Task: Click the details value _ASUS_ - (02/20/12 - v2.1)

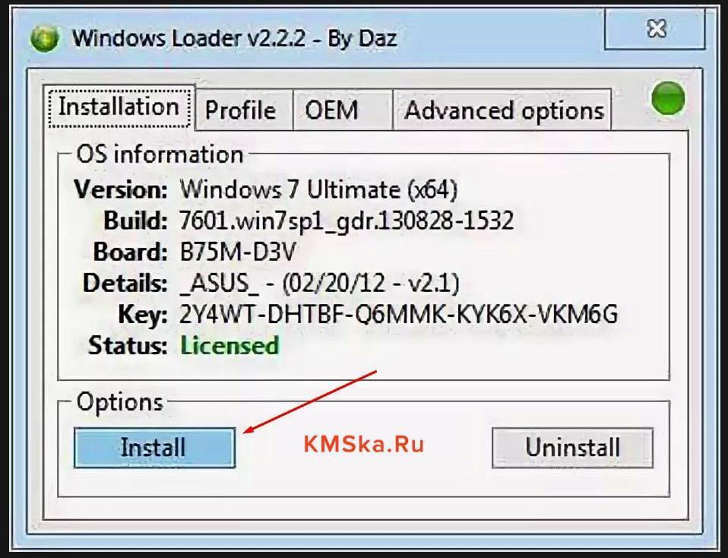Action: [319, 283]
